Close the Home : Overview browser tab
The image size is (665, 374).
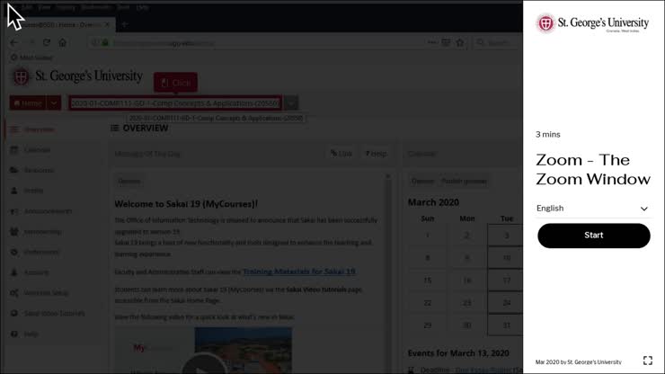tap(107, 24)
